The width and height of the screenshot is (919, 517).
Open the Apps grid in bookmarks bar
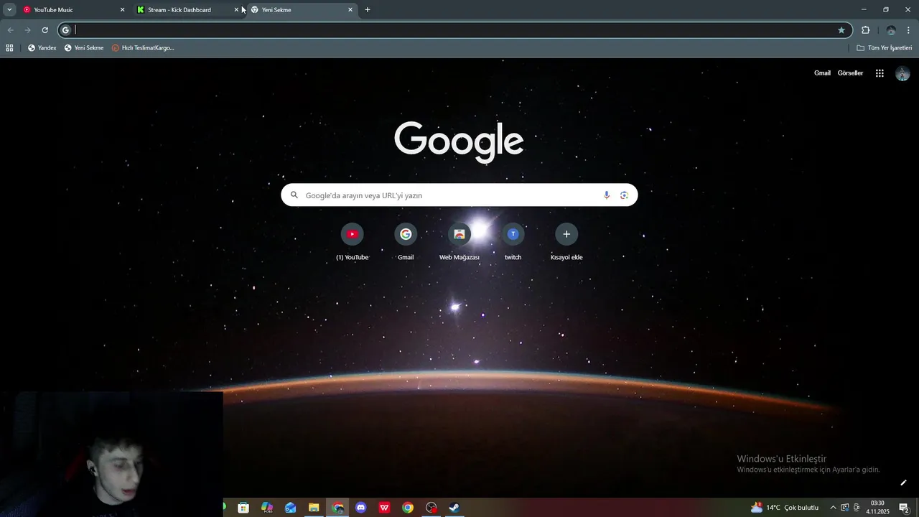point(9,48)
